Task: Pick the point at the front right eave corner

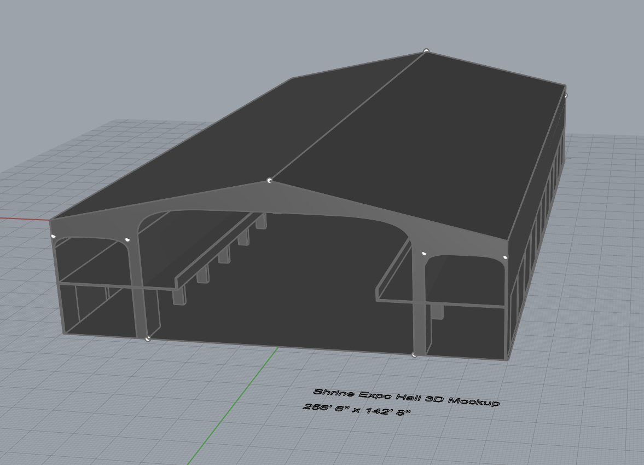Action: (505, 257)
